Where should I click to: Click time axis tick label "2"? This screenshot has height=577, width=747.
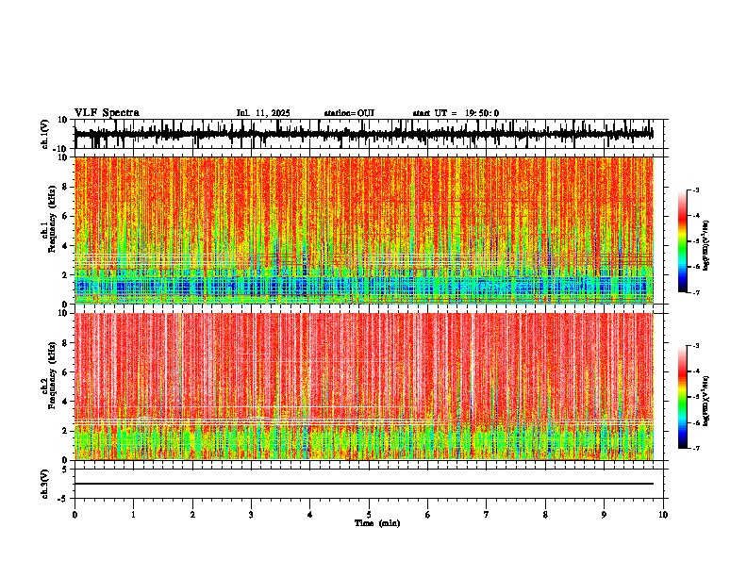[192, 515]
